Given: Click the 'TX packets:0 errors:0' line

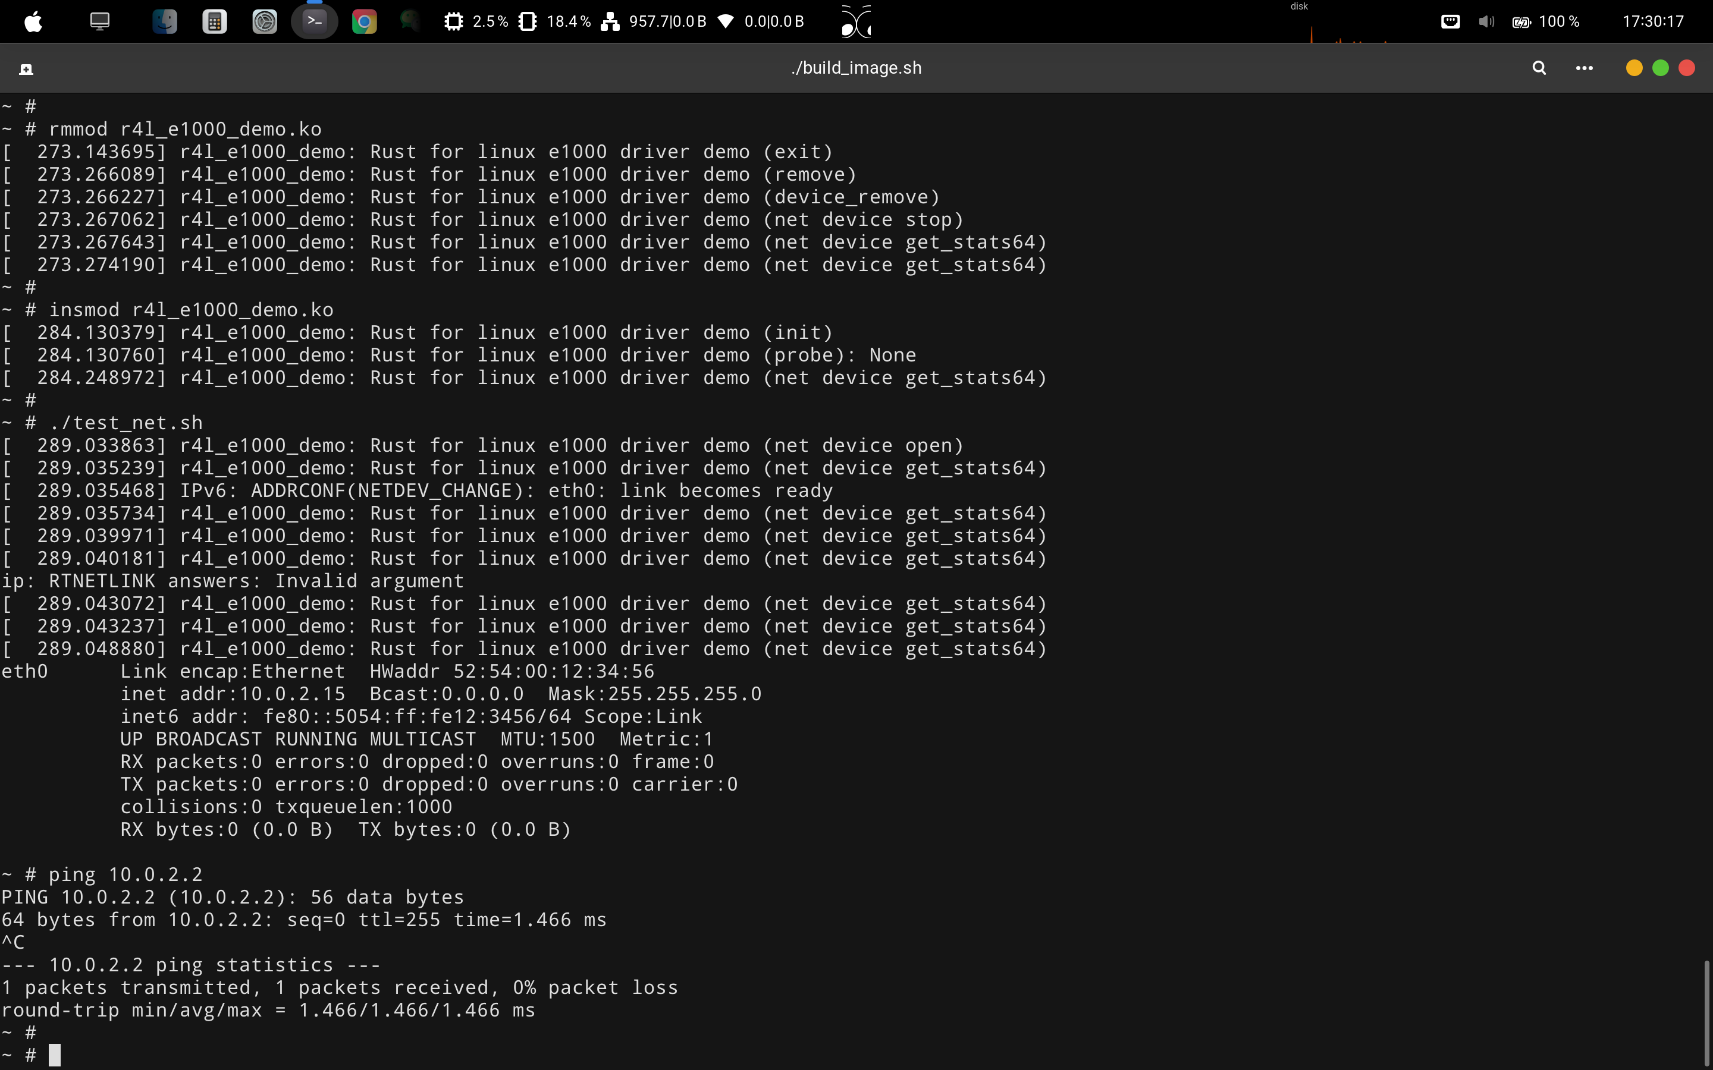Looking at the screenshot, I should click(429, 784).
